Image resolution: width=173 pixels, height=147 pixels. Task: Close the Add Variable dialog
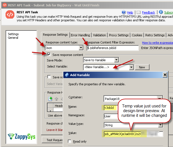(165, 75)
